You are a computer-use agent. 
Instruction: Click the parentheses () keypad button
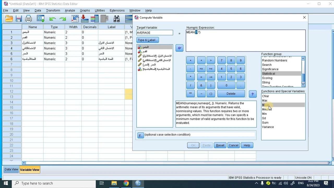click(211, 94)
